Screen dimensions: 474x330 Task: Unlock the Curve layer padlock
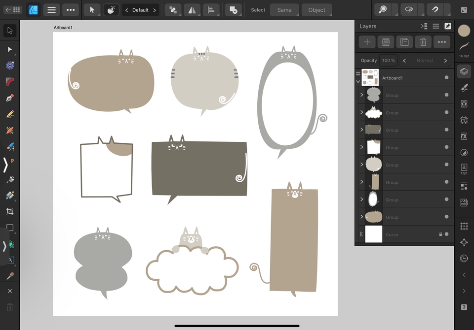click(x=440, y=234)
